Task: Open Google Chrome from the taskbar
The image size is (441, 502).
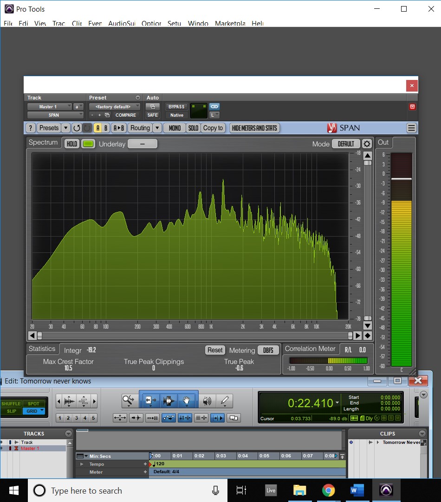Action: [329, 490]
